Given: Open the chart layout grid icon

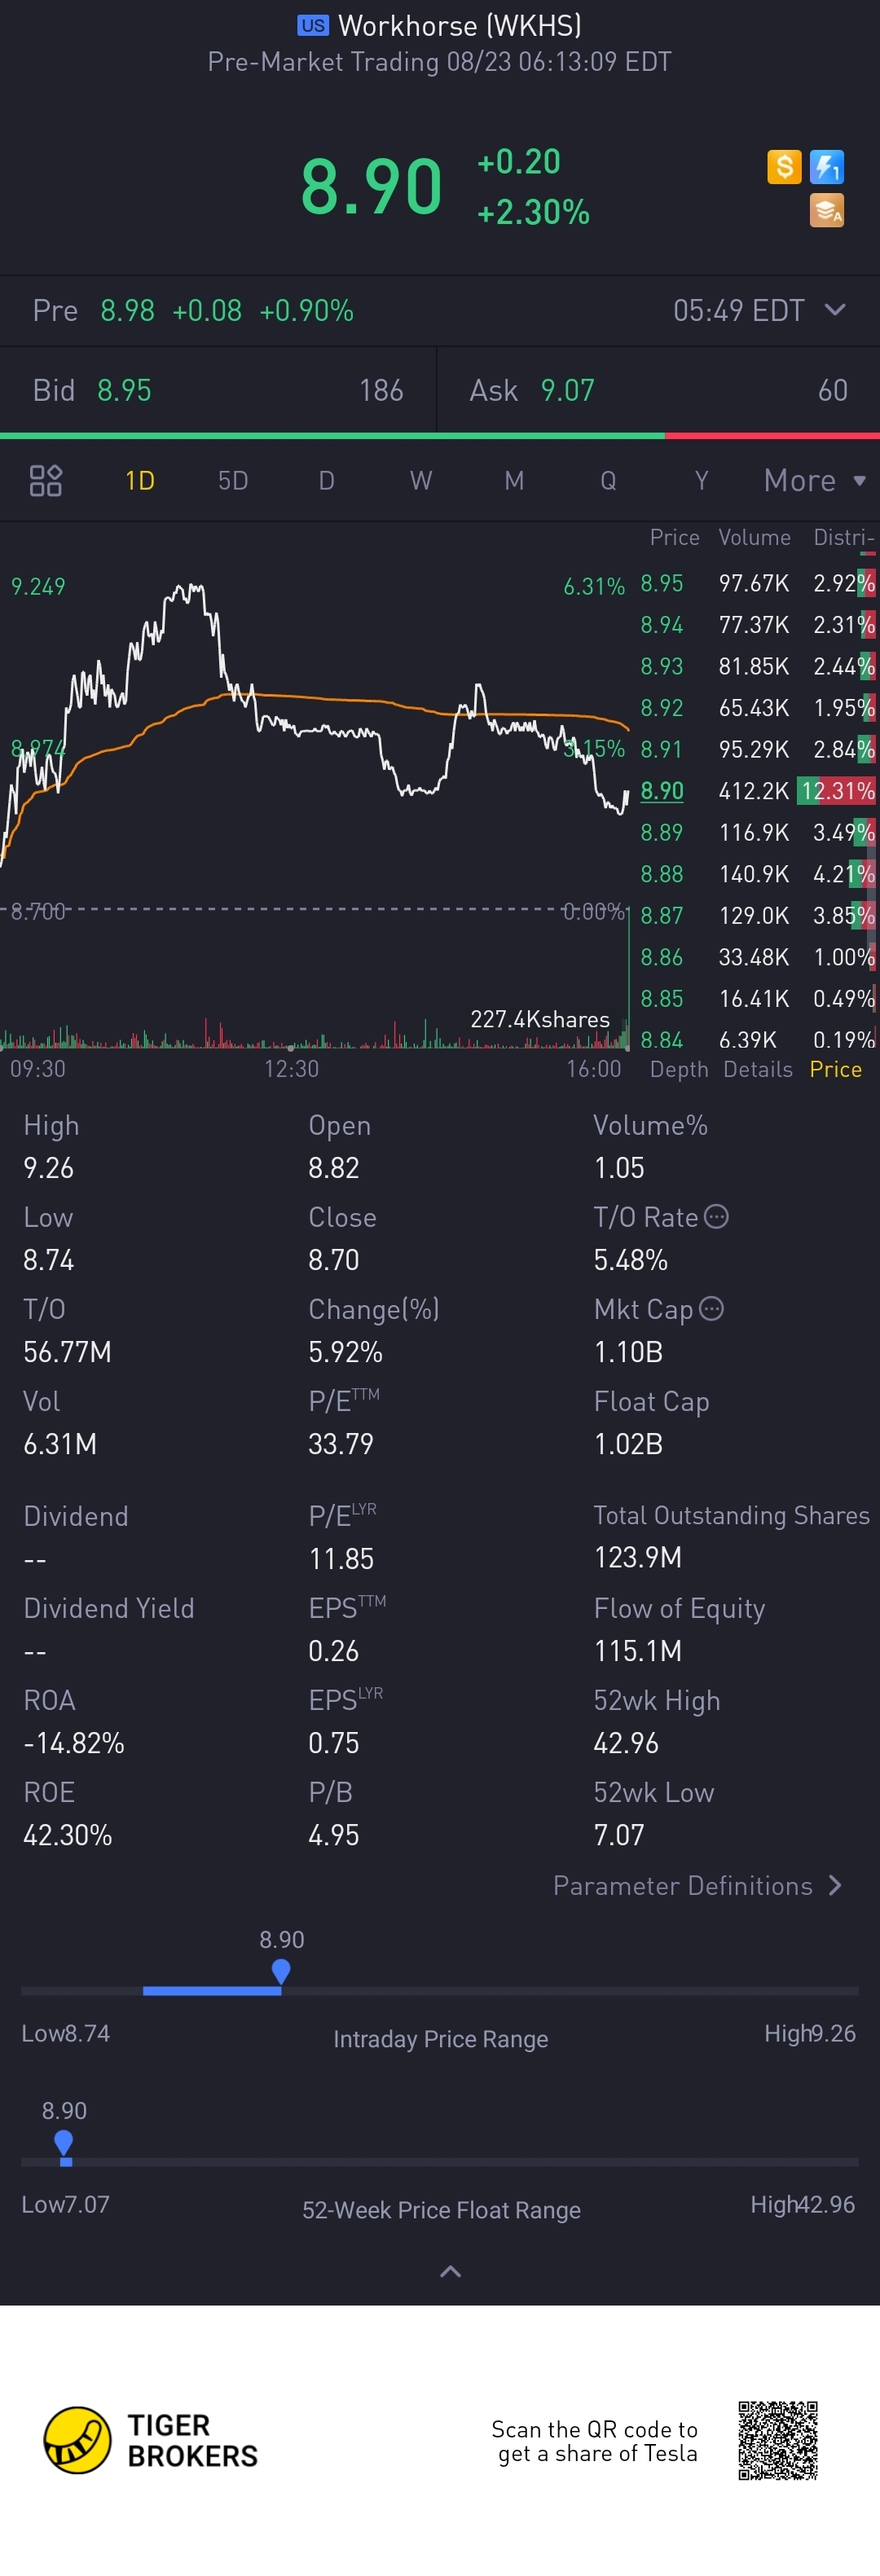Looking at the screenshot, I should coord(46,481).
